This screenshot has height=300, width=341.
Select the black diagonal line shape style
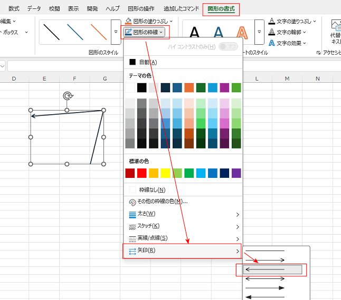click(52, 33)
